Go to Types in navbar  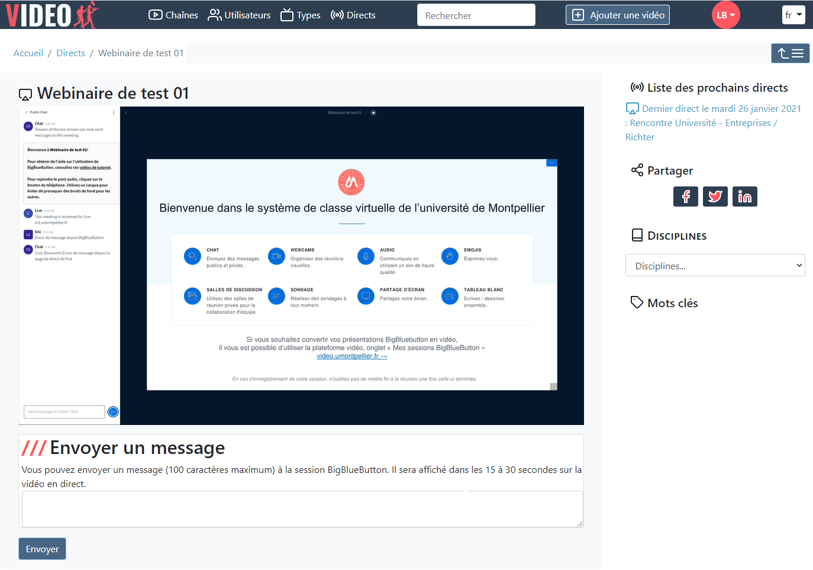click(301, 15)
